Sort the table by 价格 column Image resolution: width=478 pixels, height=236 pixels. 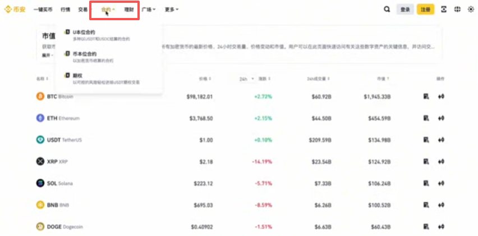[205, 79]
